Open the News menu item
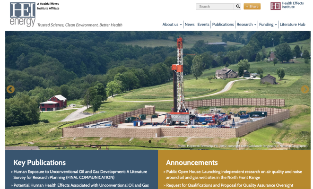Viewport: 313px width, 189px height. [190, 25]
